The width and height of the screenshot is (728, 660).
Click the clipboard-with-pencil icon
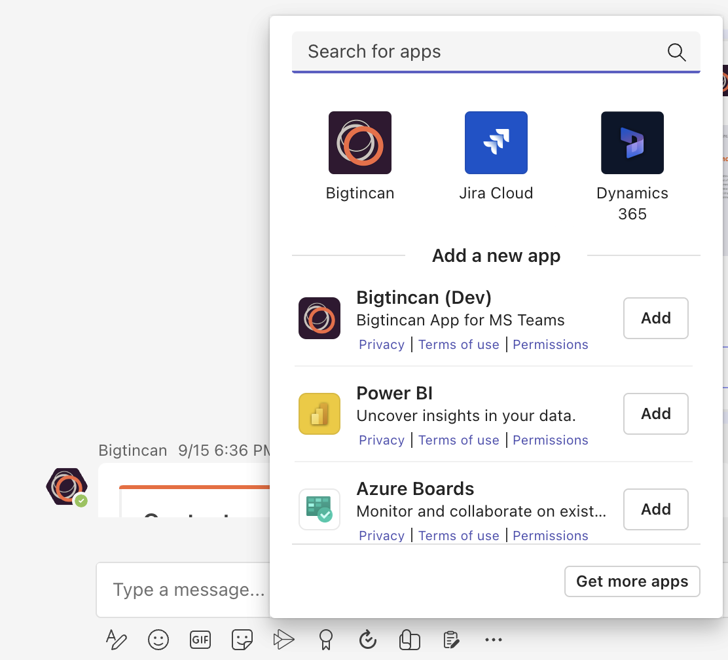pyautogui.click(x=451, y=640)
